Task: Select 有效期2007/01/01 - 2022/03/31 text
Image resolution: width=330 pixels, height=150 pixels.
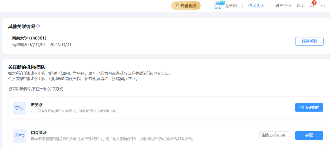Action: click(x=42, y=45)
